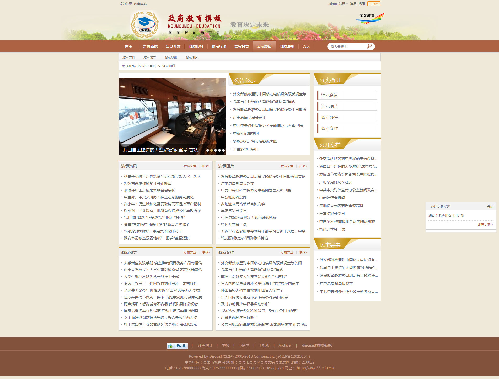This screenshot has height=379, width=499.
Task: Click the search magnifier icon
Action: click(x=369, y=46)
